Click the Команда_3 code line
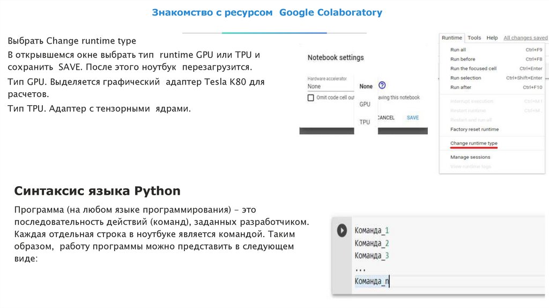The height and width of the screenshot is (308, 549). (x=372, y=256)
